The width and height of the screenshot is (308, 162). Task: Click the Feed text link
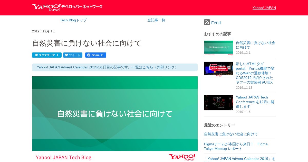[216, 23]
